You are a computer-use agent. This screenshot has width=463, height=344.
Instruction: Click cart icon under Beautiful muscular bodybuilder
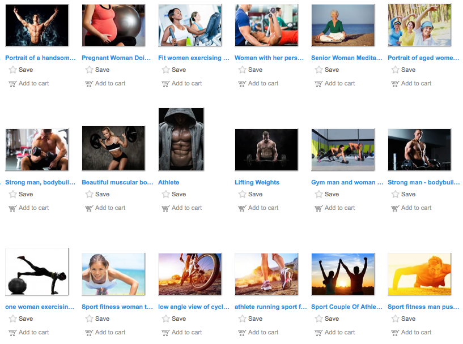point(89,208)
